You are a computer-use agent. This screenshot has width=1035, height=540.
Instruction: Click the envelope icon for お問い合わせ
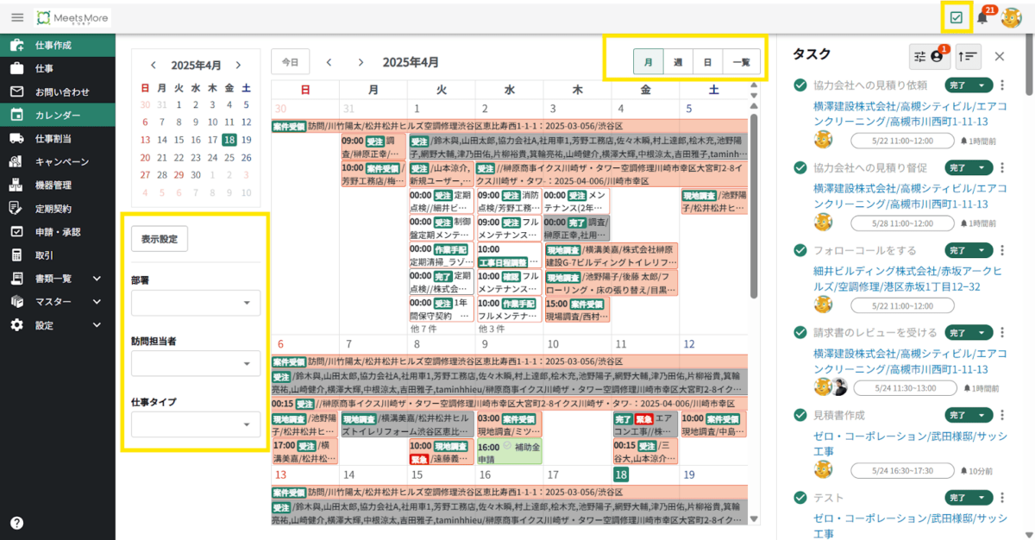[16, 91]
